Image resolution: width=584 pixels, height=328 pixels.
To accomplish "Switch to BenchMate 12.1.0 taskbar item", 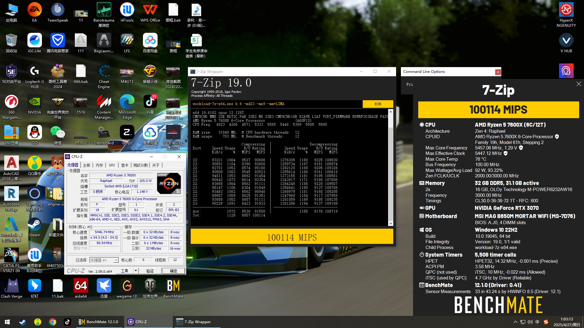I will pos(99,322).
